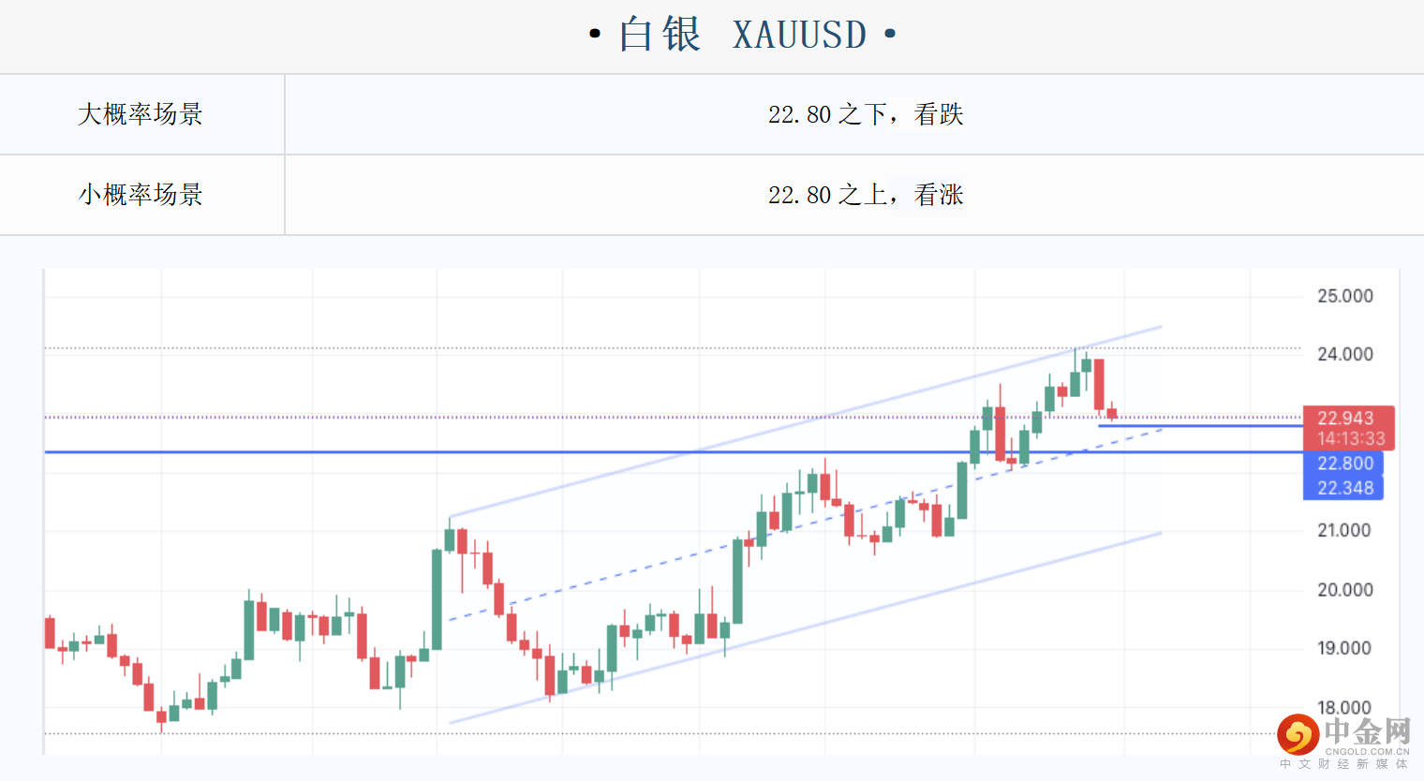
Task: Select the blue 22.348 price level label
Action: [1344, 488]
